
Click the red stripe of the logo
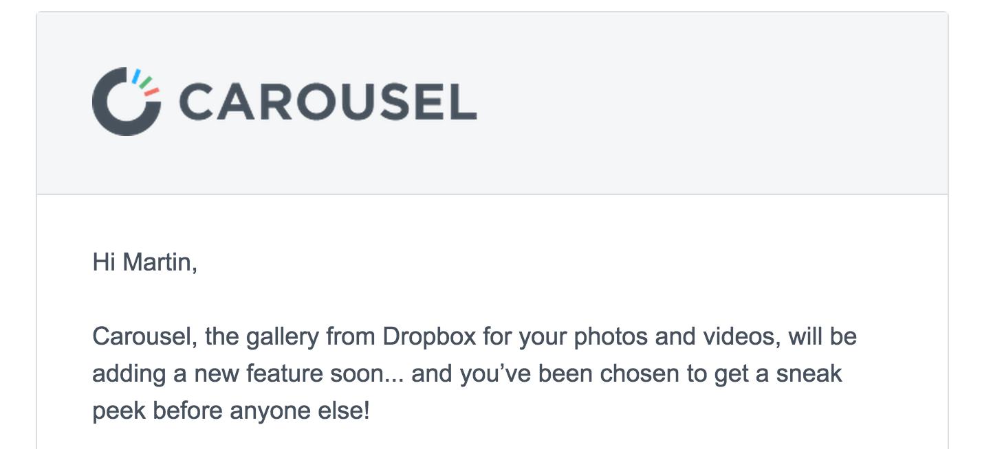click(152, 91)
